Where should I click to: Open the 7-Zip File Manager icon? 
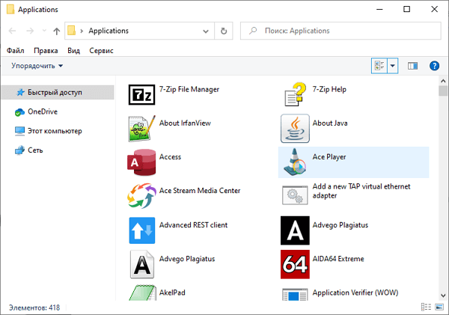point(141,94)
